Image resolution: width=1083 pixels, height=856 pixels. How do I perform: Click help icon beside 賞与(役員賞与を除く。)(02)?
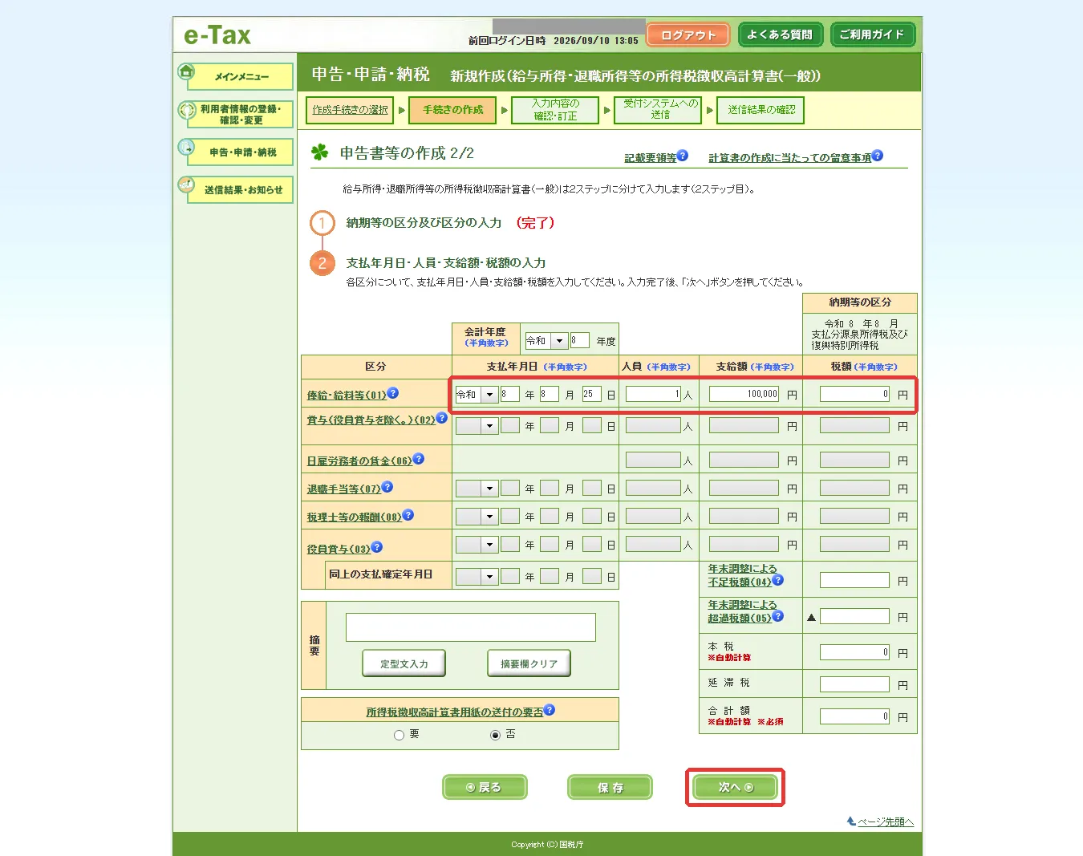pyautogui.click(x=442, y=417)
